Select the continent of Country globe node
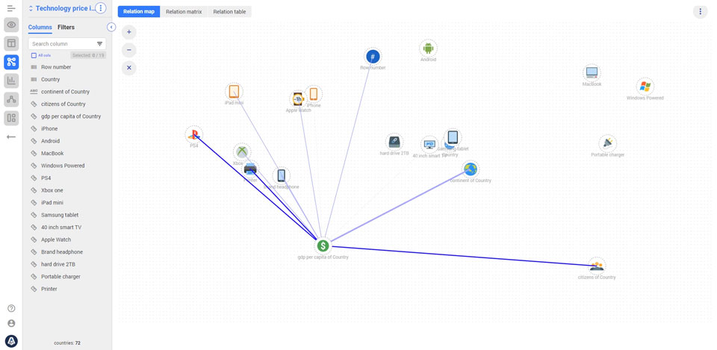This screenshot has height=350, width=717. tap(470, 169)
